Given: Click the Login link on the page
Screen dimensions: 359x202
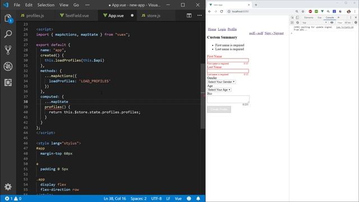Looking at the screenshot, I should coord(222,29).
